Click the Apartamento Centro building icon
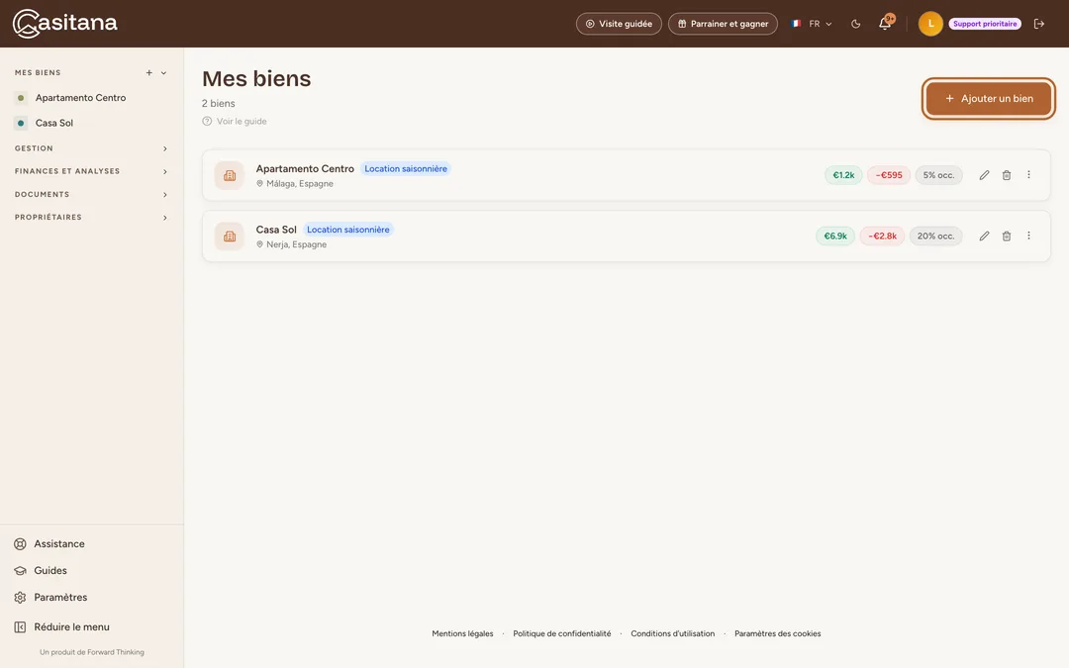 [x=230, y=175]
